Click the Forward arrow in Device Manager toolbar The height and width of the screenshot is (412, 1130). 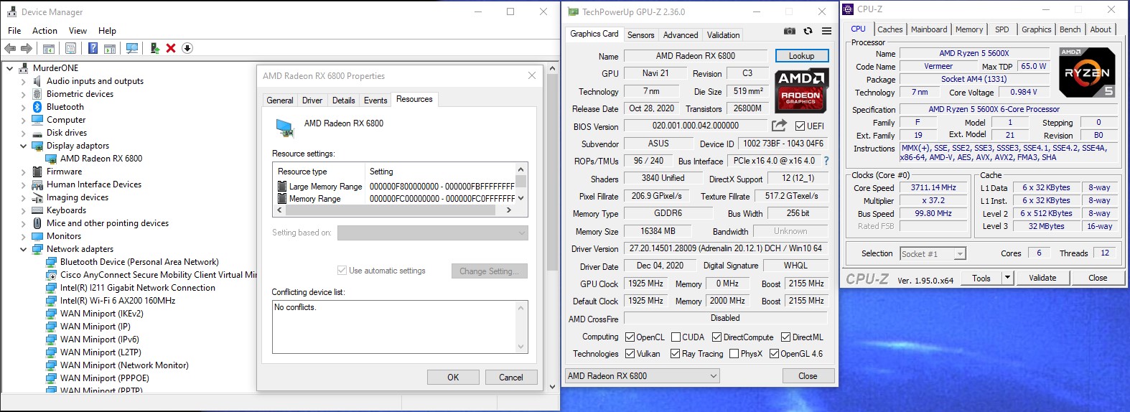(27, 48)
